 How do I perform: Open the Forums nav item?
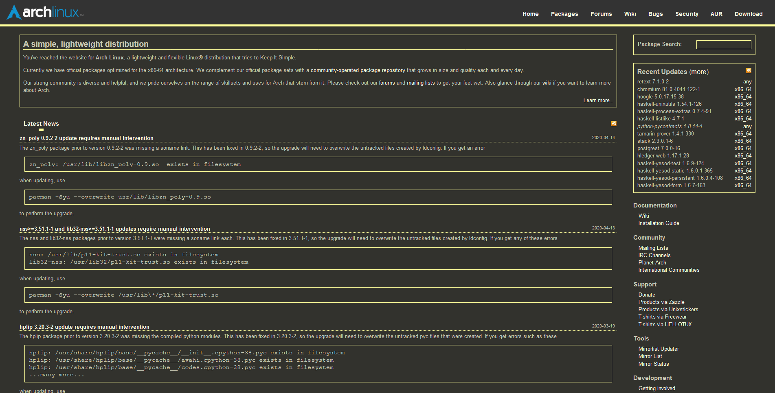(601, 14)
